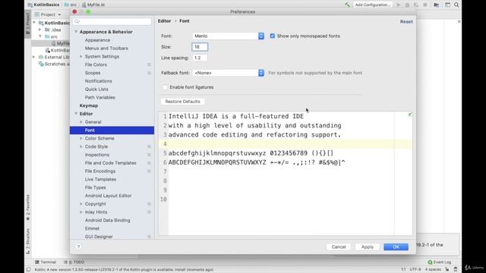The image size is (486, 273).
Task: Click the Copyright project-level settings icon
Action: [149, 204]
